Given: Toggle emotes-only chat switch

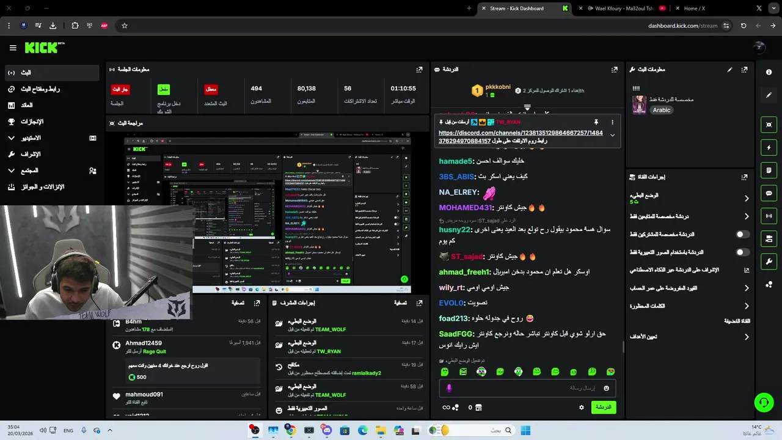Looking at the screenshot, I should click(x=742, y=252).
